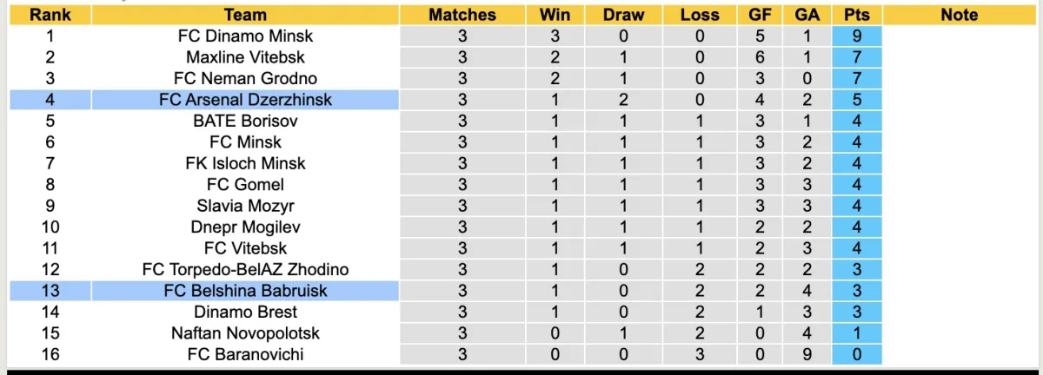Open BATE Borisov team entry
This screenshot has width=1043, height=375.
click(x=245, y=121)
